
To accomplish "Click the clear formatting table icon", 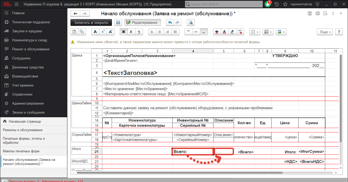I will pyautogui.click(x=240, y=32).
